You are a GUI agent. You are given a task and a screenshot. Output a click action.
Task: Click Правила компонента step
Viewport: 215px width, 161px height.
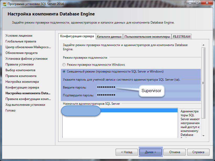coord(21,76)
